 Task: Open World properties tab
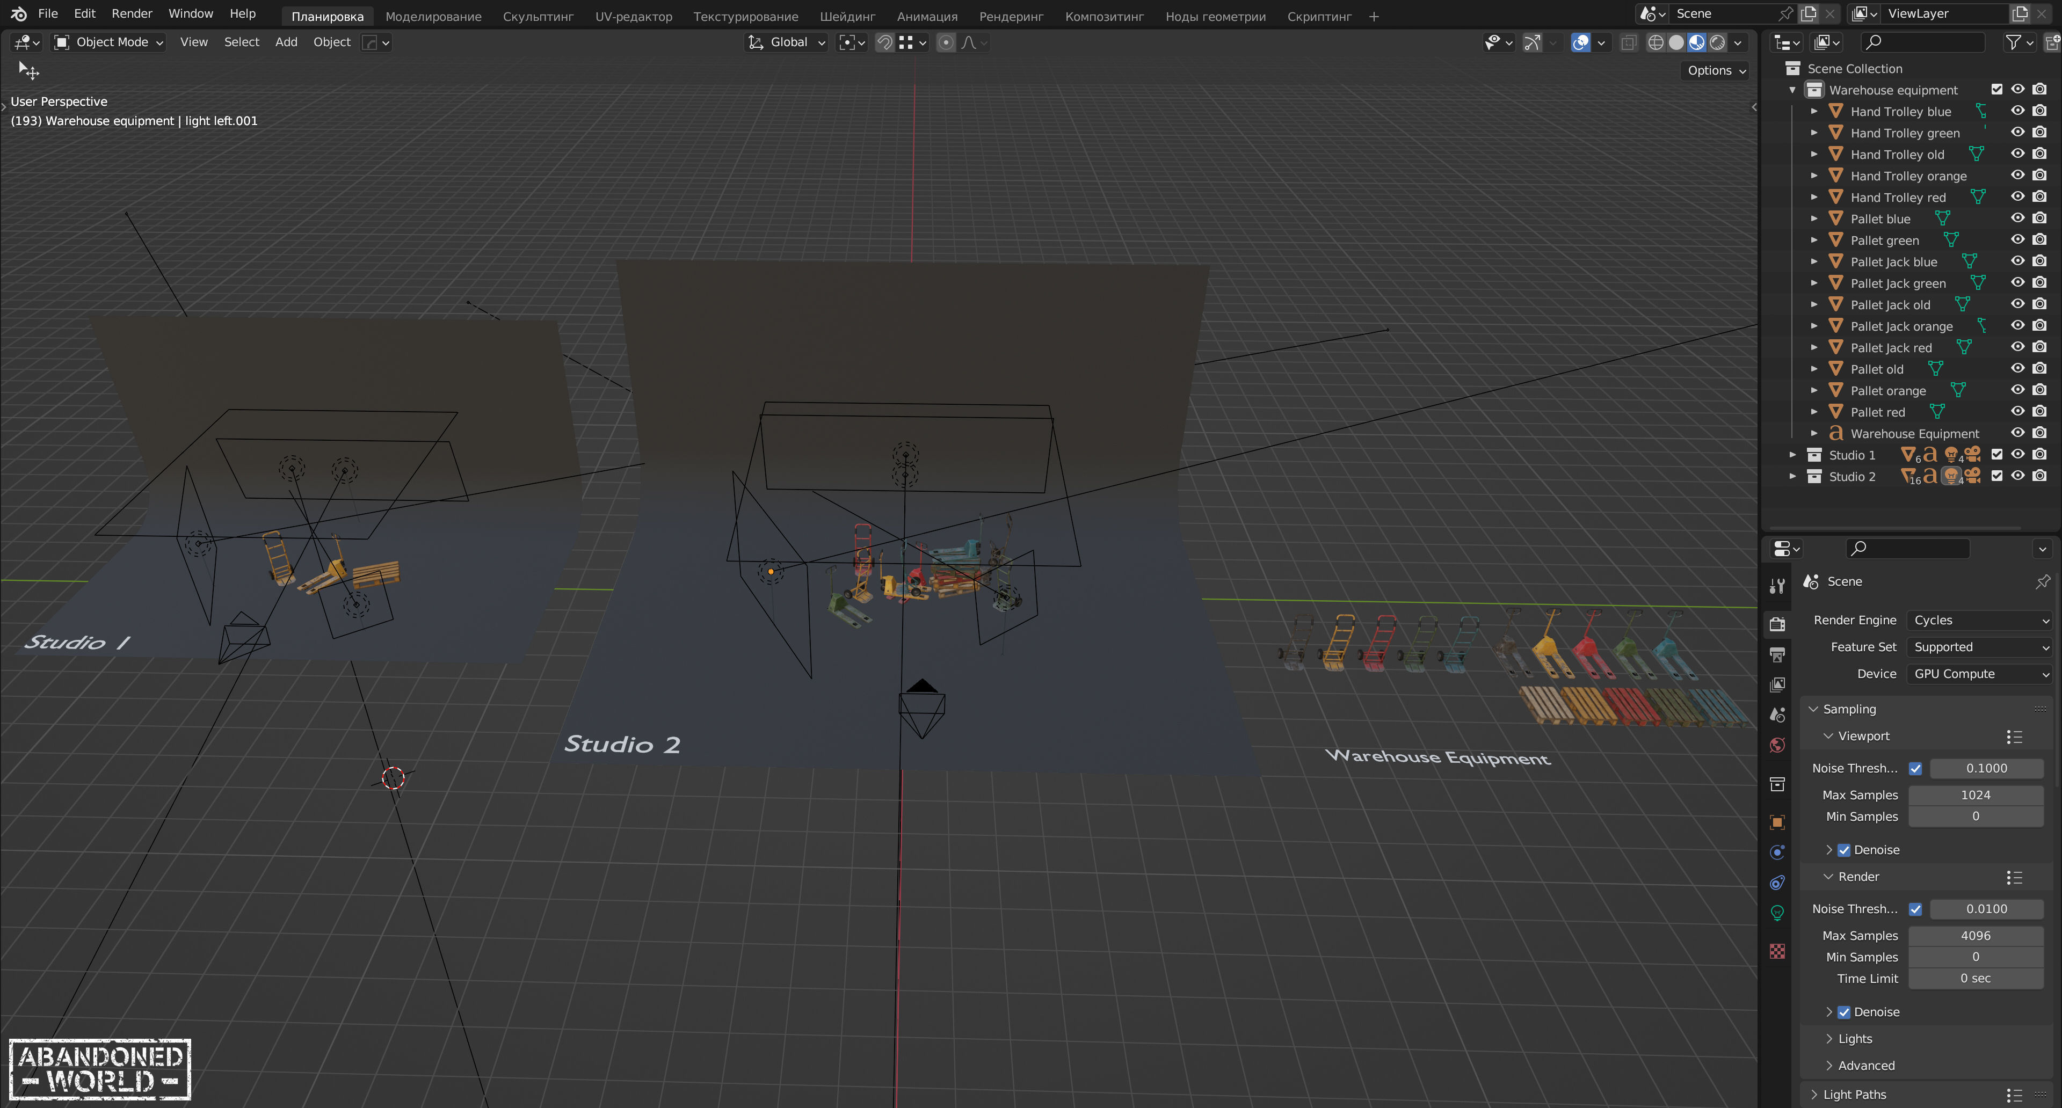pyautogui.click(x=1777, y=745)
